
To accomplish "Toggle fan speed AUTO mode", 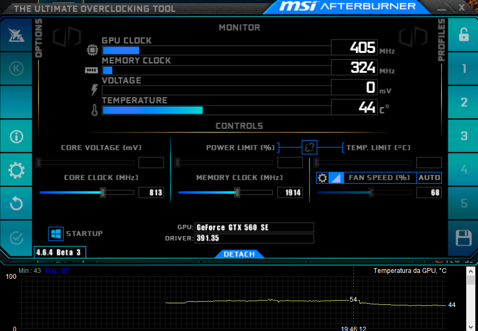I will point(429,177).
